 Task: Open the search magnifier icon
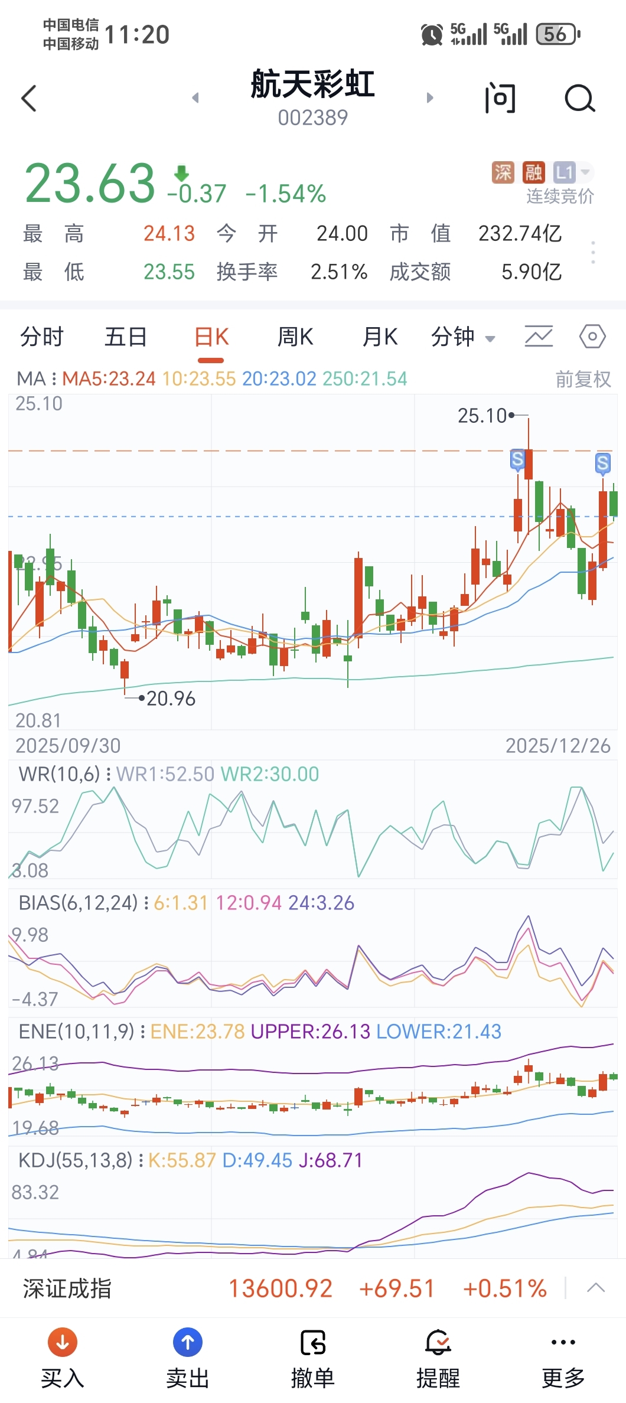[x=580, y=98]
